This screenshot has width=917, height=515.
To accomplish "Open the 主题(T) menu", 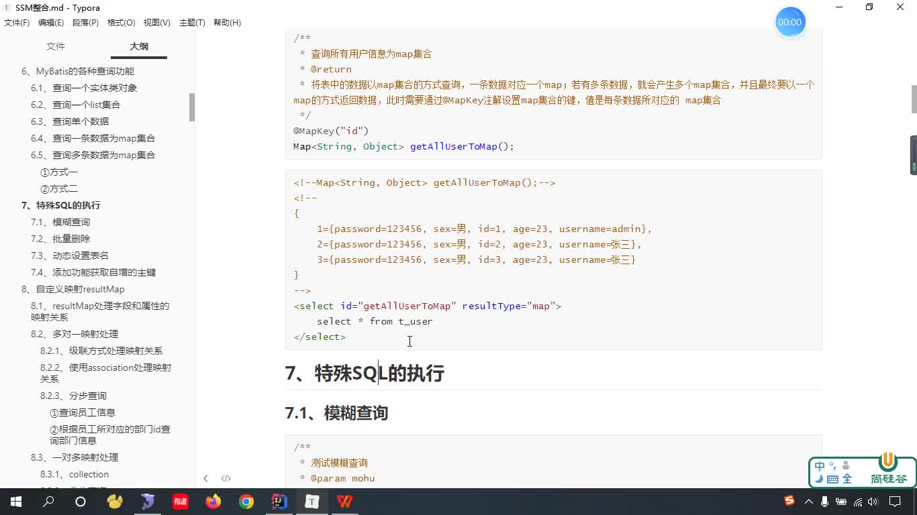I will [192, 23].
